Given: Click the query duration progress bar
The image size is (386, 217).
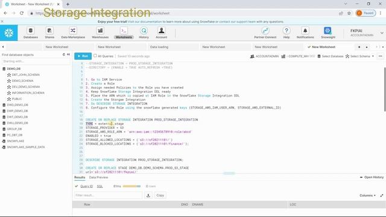Looking at the screenshot, I should [x=131, y=186].
